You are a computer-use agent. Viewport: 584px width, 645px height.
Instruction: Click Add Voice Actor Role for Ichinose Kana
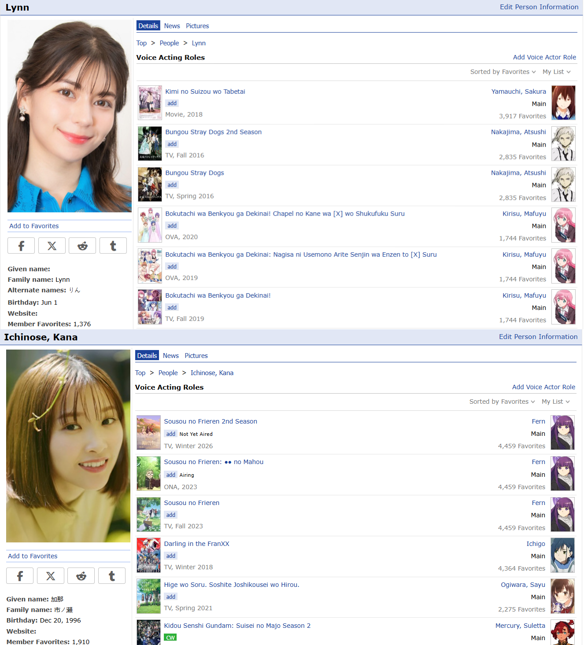[x=543, y=387]
